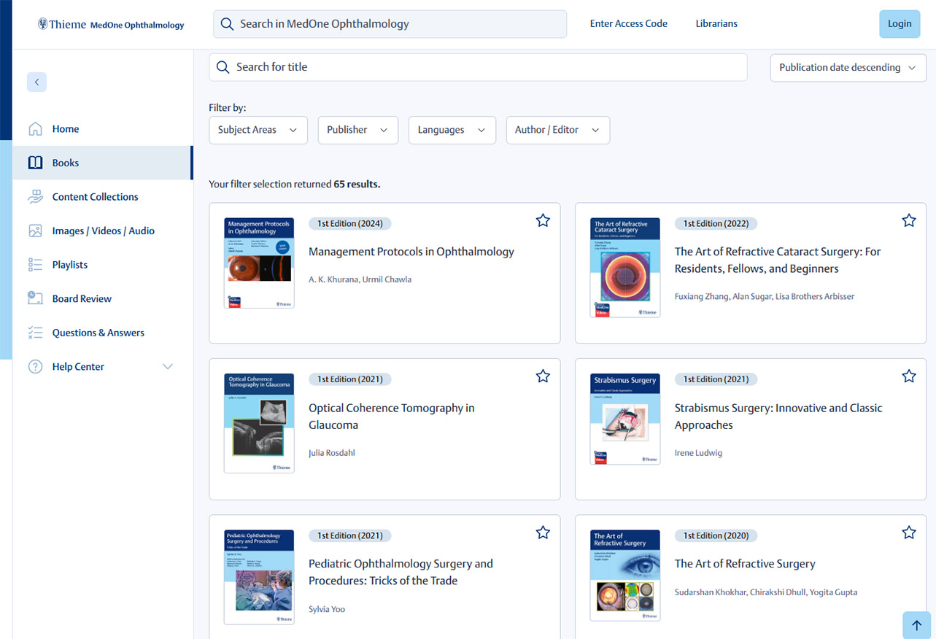Click the Optical Coherence Tomography in Glaucoma cover
Viewport: 936px width, 639px height.
258,422
